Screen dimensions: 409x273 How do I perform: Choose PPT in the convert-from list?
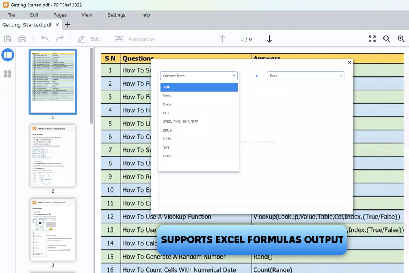click(199, 113)
